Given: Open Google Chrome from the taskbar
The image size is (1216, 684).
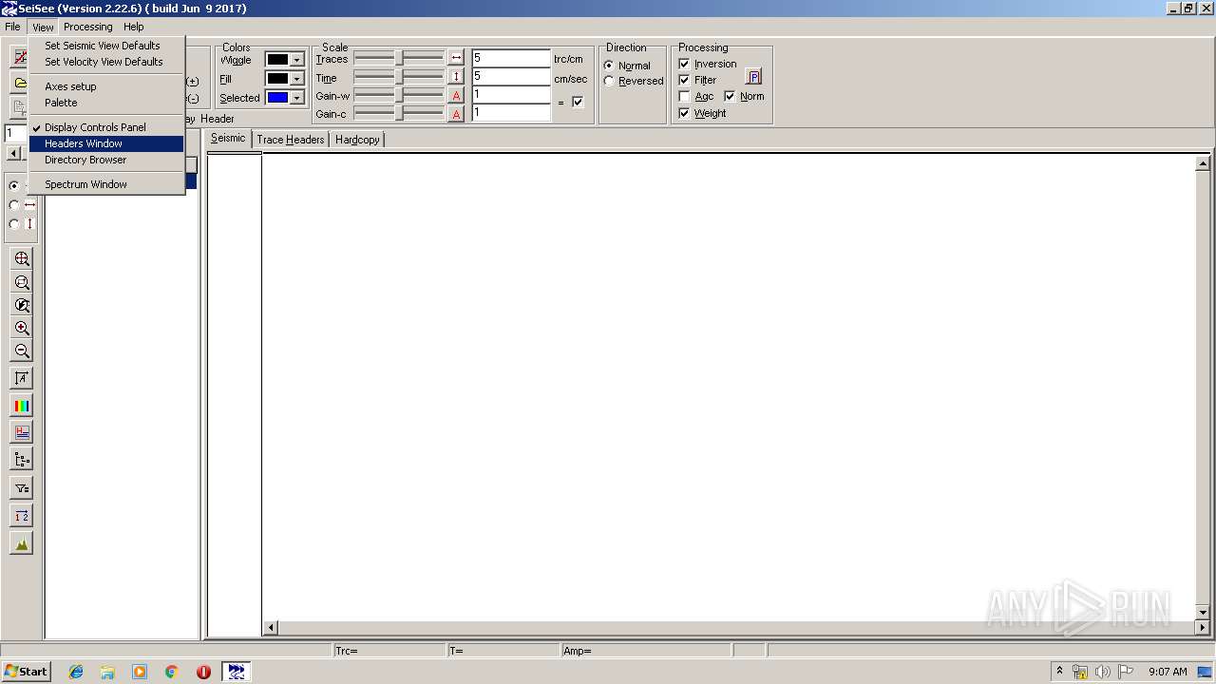Looking at the screenshot, I should coord(171,672).
